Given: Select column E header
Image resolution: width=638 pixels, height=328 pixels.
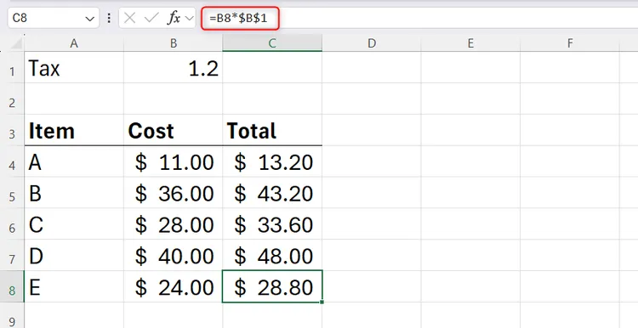Looking at the screenshot, I should coord(470,43).
